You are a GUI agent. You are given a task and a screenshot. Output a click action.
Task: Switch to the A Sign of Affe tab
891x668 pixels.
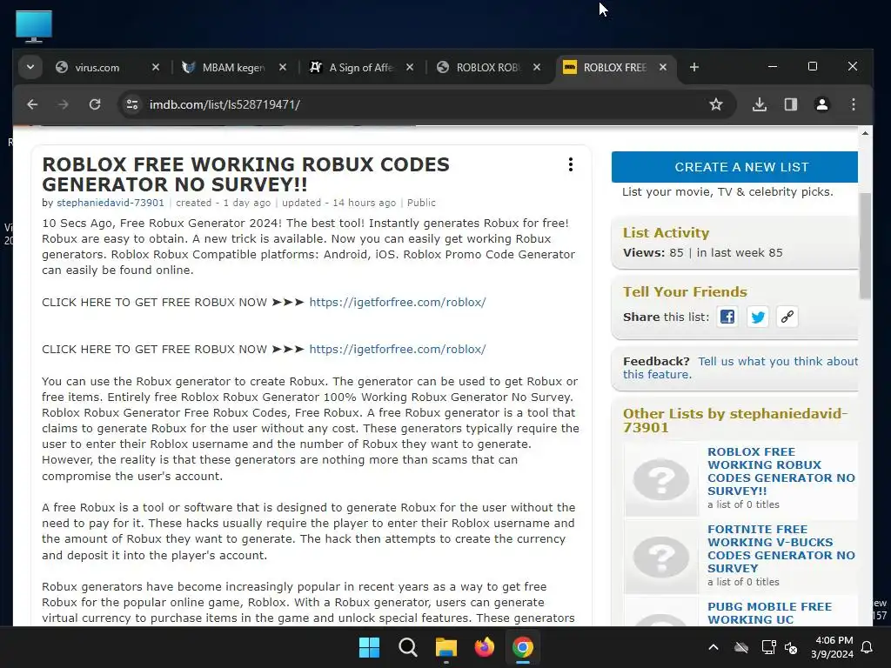coord(361,68)
